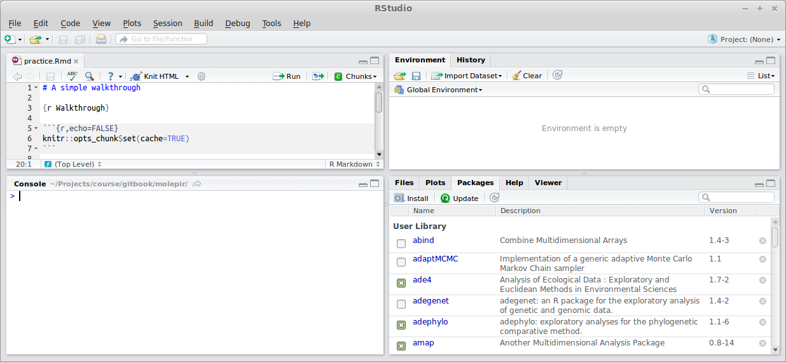
Task: Open the Global Environment dropdown
Action: pyautogui.click(x=438, y=90)
